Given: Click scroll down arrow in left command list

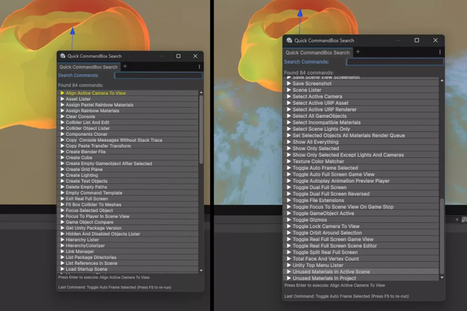Looking at the screenshot, I should (201, 270).
